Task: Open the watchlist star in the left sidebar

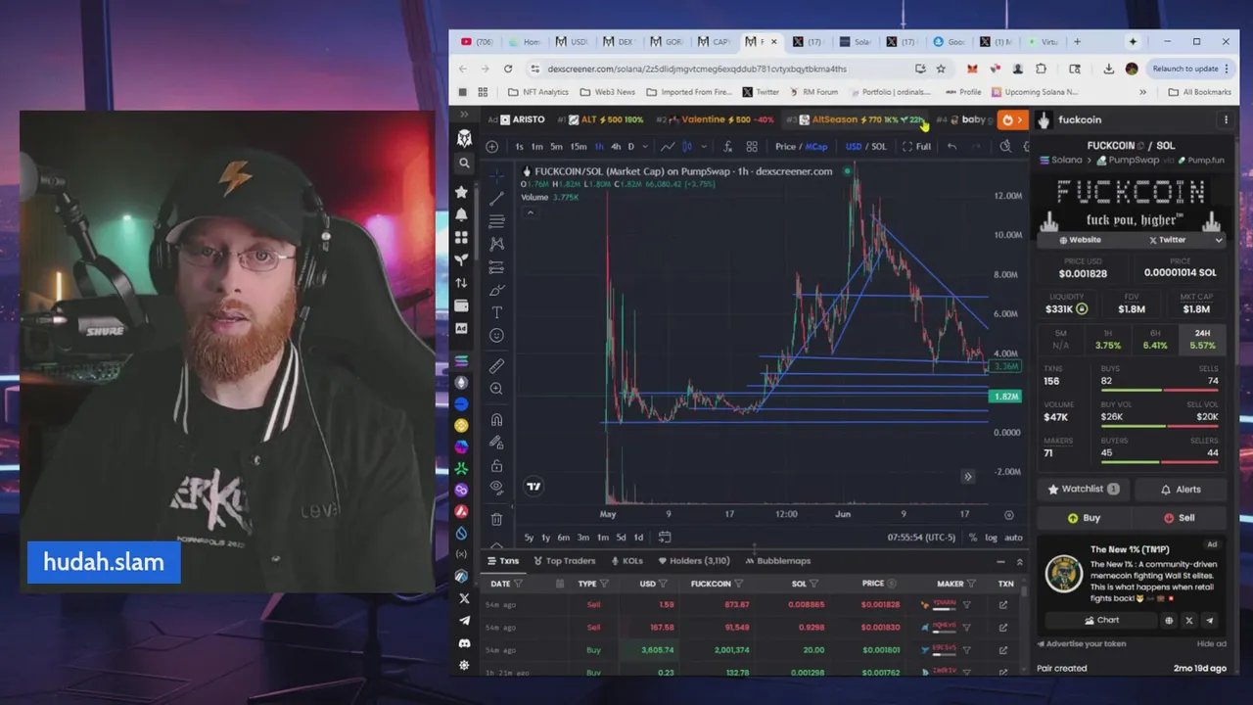Action: [462, 192]
